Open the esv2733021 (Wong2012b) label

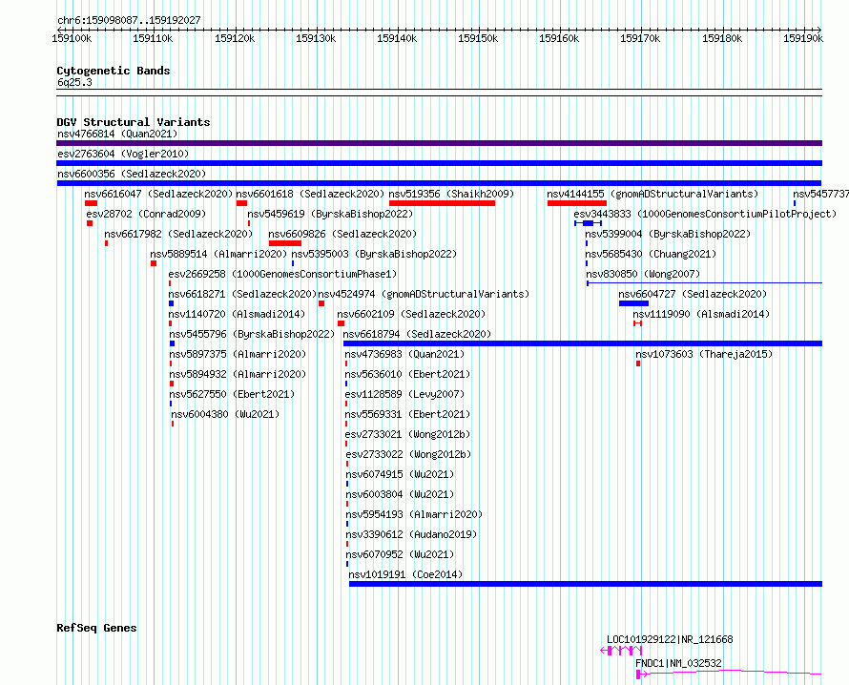(408, 434)
